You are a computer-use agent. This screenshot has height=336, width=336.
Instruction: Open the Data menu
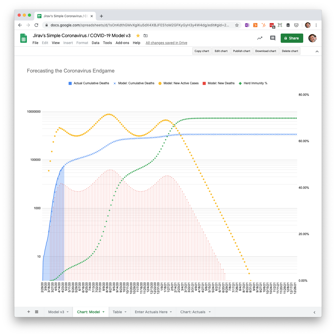click(96, 43)
